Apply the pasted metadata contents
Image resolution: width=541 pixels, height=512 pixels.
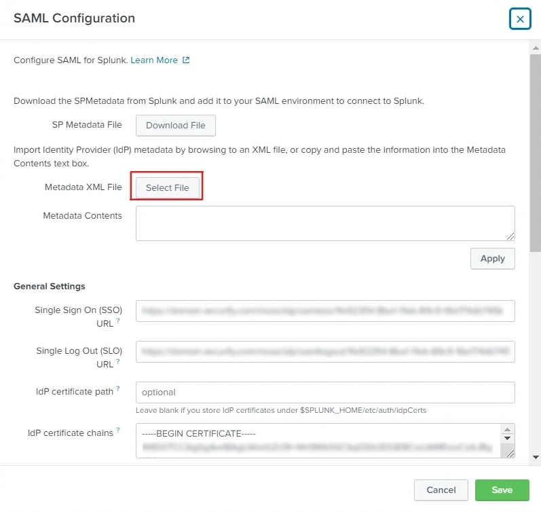[x=492, y=259]
